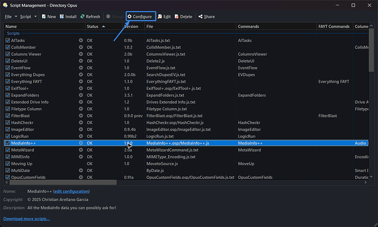The image size is (378, 227).
Task: Toggle the MediaInfo++ checkbox
Action: [8, 143]
